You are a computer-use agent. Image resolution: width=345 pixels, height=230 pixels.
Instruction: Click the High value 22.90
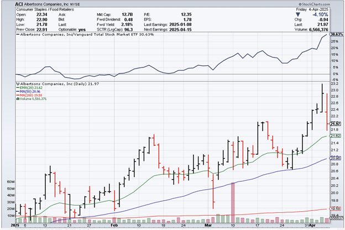pyautogui.click(x=42, y=19)
